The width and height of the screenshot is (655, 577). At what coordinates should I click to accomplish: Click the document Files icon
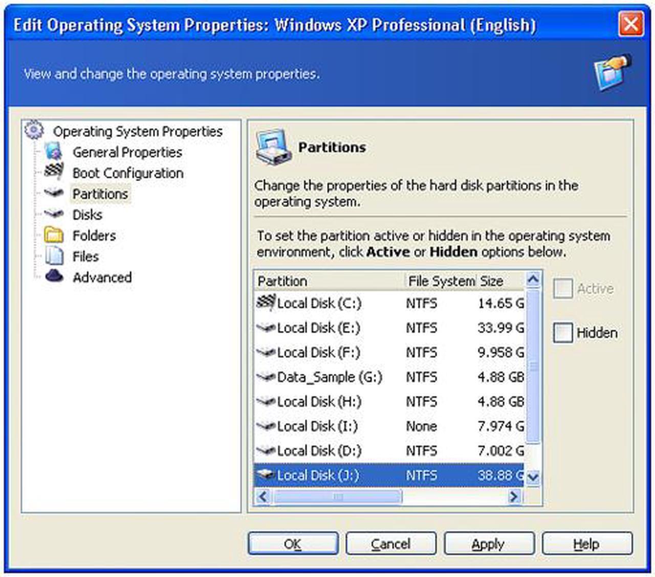[54, 256]
